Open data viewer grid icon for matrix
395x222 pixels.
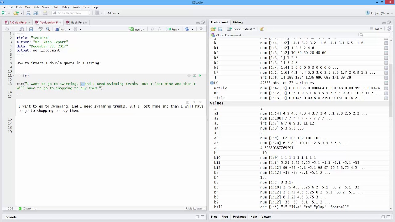click(386, 88)
